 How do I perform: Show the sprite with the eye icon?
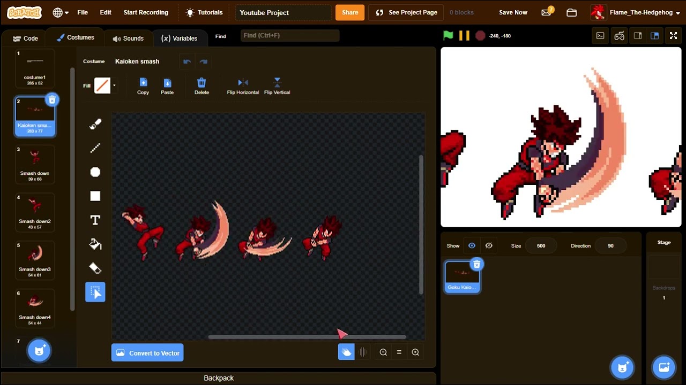coord(472,245)
